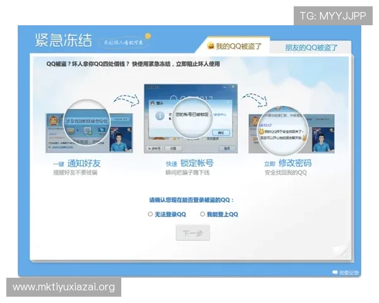379x303 pixels.
Task: Click the feedback speech bubble icon
Action: pyautogui.click(x=335, y=273)
